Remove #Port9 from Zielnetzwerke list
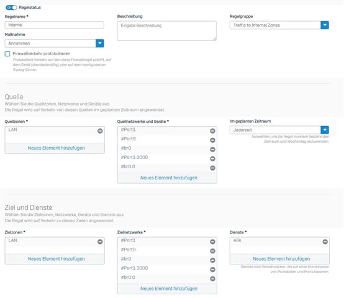The width and height of the screenshot is (344, 298). pyautogui.click(x=212, y=251)
